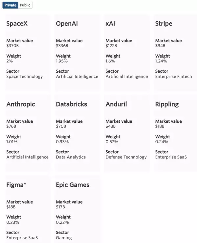Screen dimensions: 197x243
Task: Click Epic Games' Gaming sector text
Action: (x=64, y=237)
